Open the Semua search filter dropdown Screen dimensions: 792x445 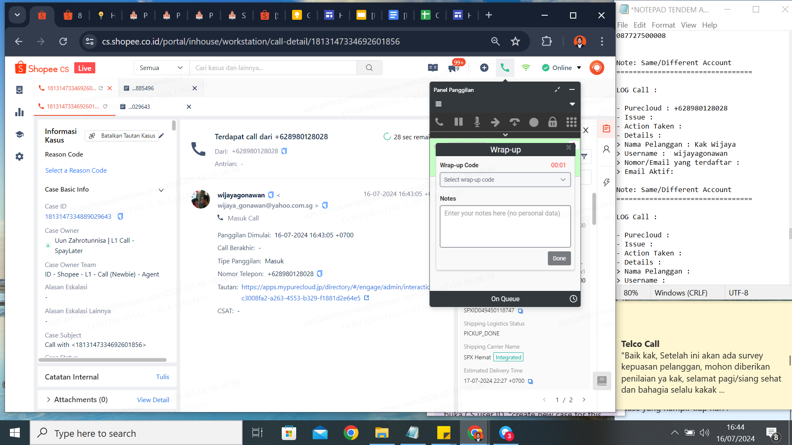click(161, 68)
